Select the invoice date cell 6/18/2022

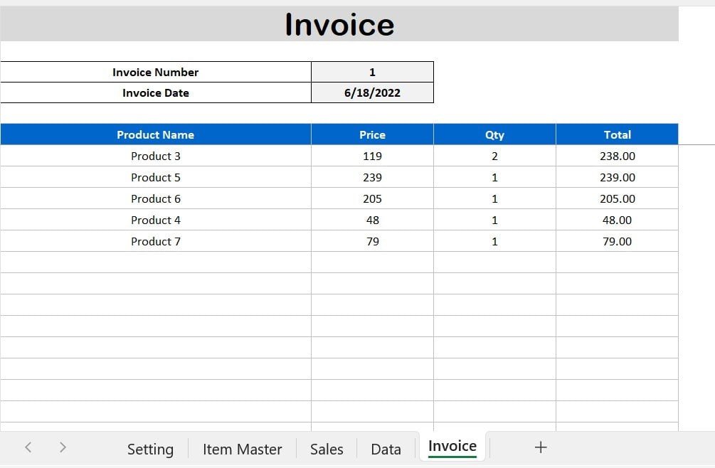tap(373, 93)
